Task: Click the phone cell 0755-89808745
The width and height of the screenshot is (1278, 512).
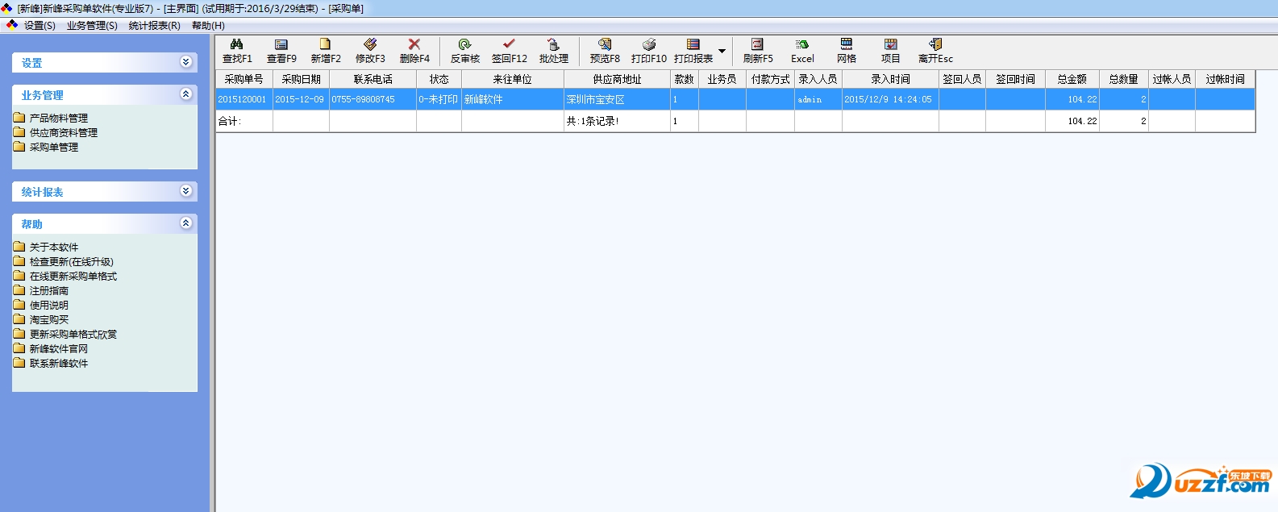Action: 373,99
